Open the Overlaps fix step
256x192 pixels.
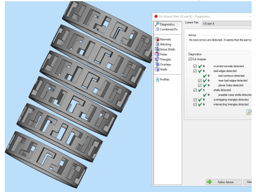pyautogui.click(x=163, y=65)
